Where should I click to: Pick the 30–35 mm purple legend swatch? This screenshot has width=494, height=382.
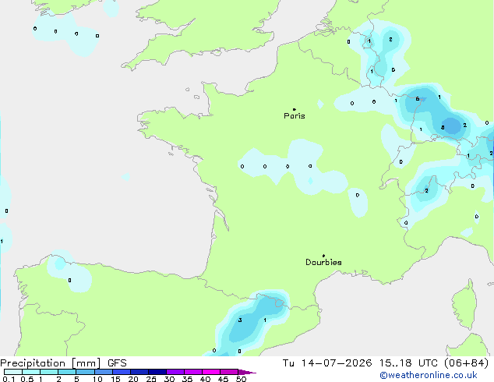(x=175, y=372)
